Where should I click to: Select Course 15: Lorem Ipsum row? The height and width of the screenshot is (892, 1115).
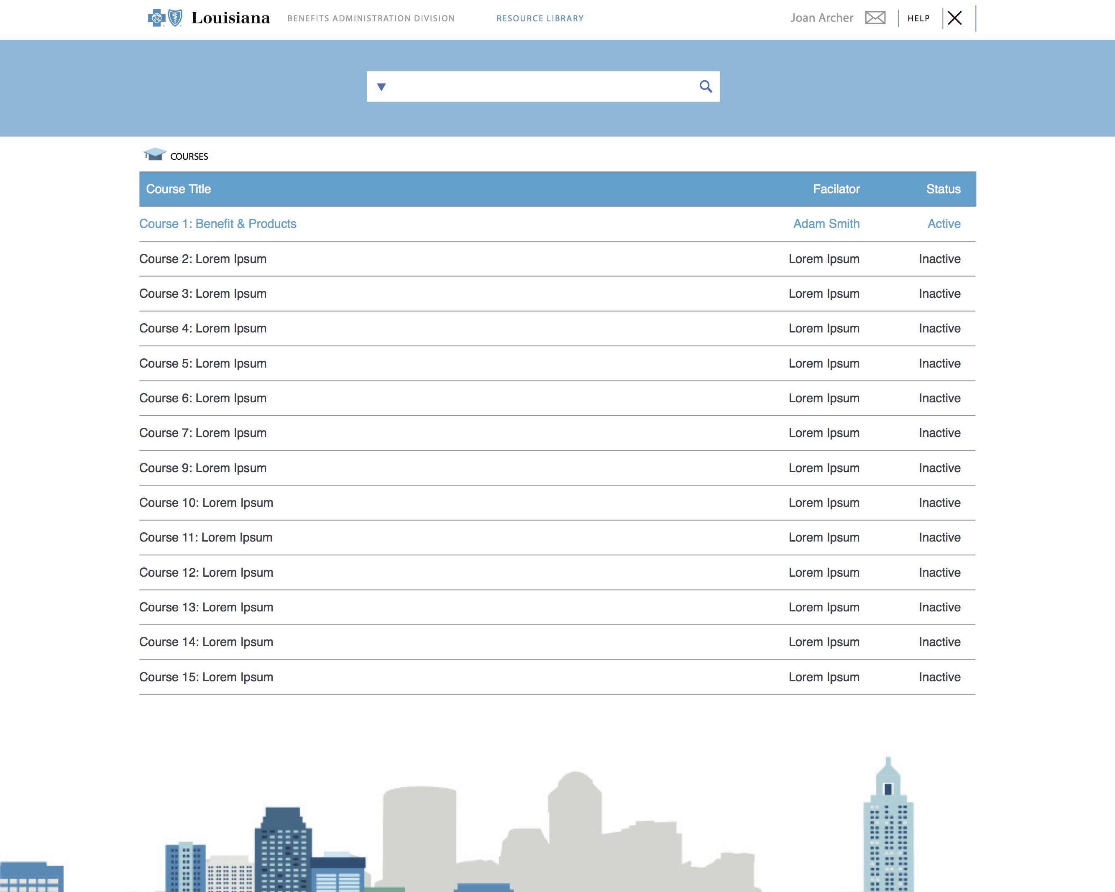pyautogui.click(x=206, y=677)
